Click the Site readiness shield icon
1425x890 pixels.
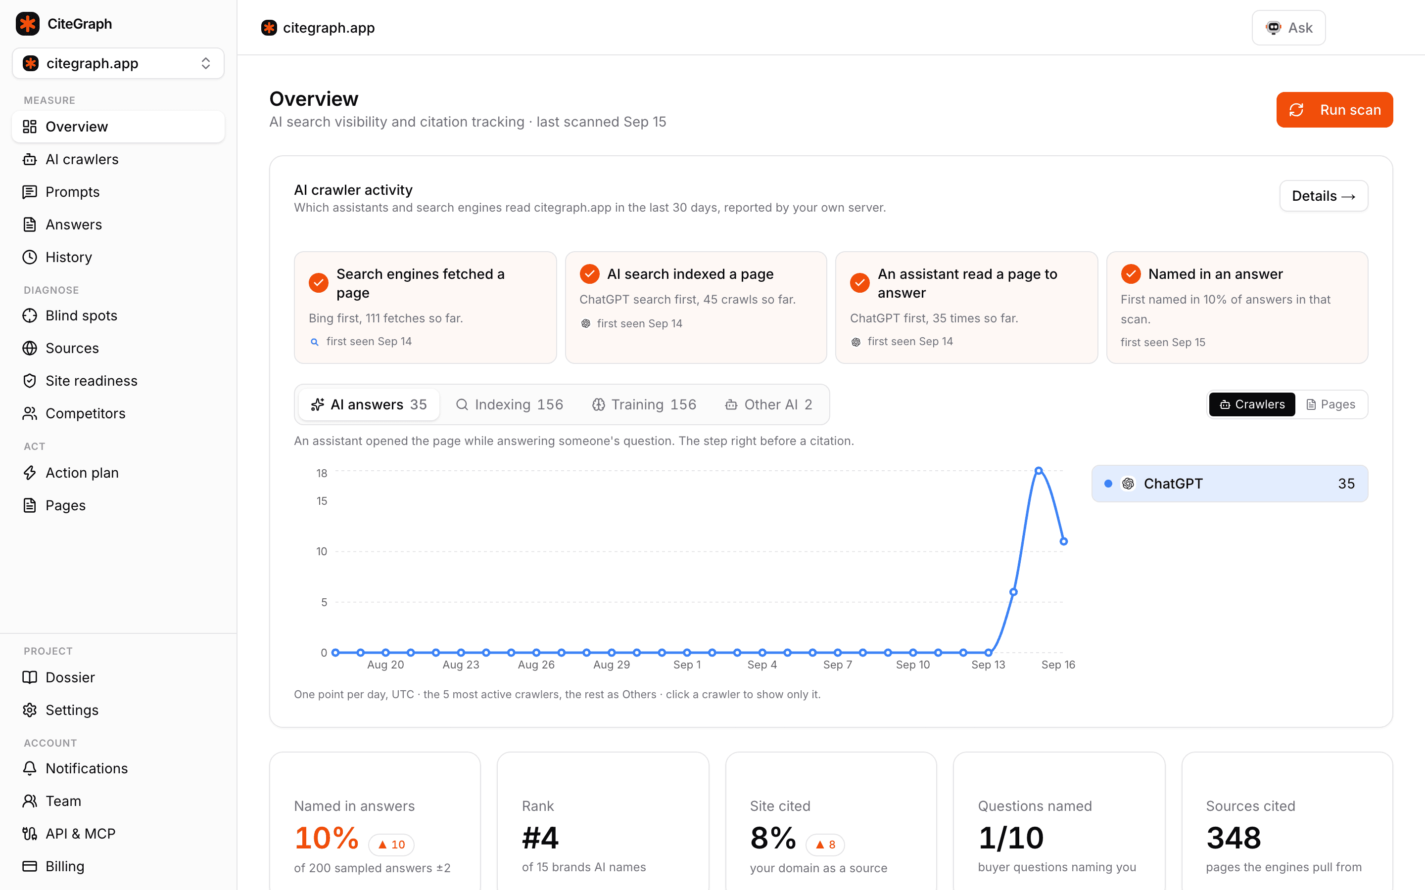[30, 381]
